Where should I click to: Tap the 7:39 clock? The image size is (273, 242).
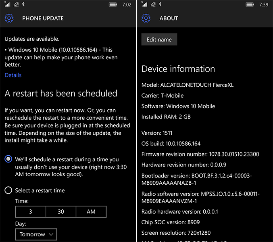coord(264,4)
